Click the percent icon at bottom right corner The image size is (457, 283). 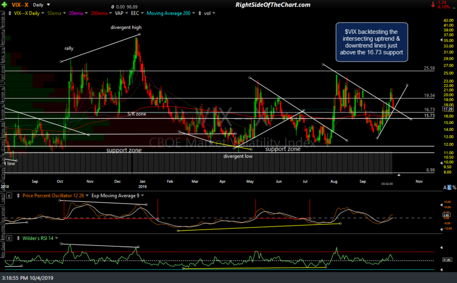coord(454,187)
